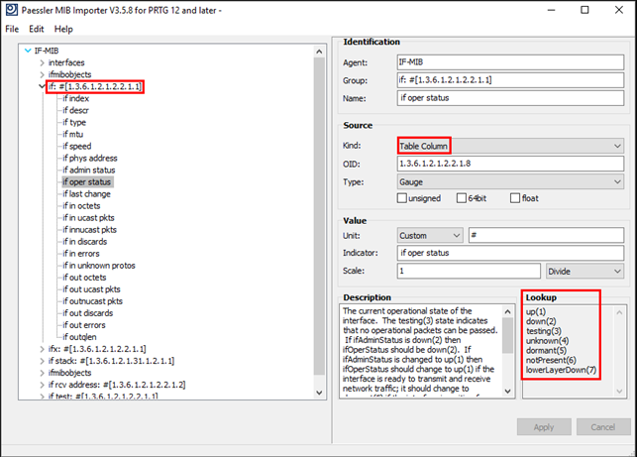Select lookup value down(2)
This screenshot has width=637, height=457.
click(541, 321)
